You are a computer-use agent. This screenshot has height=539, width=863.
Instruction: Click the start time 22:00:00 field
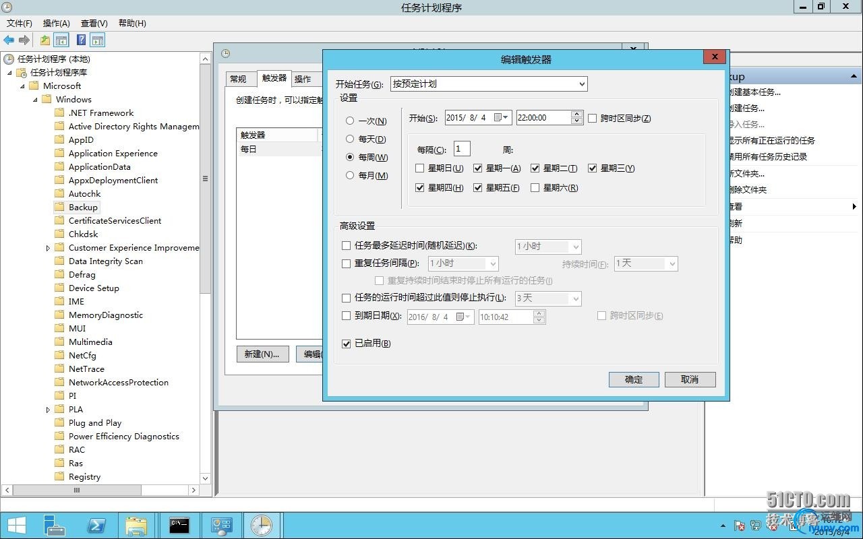543,117
